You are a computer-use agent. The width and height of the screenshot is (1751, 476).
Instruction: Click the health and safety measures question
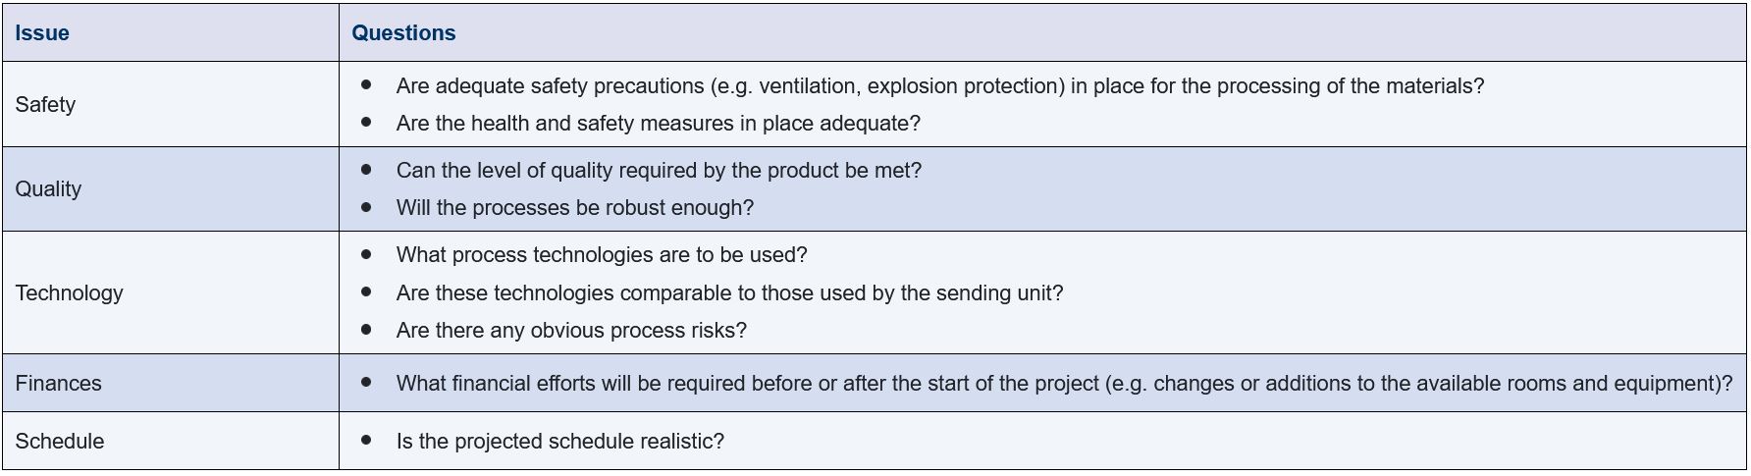[x=658, y=124]
